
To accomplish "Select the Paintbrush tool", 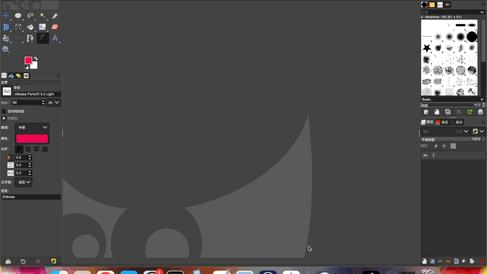I will 42,27.
